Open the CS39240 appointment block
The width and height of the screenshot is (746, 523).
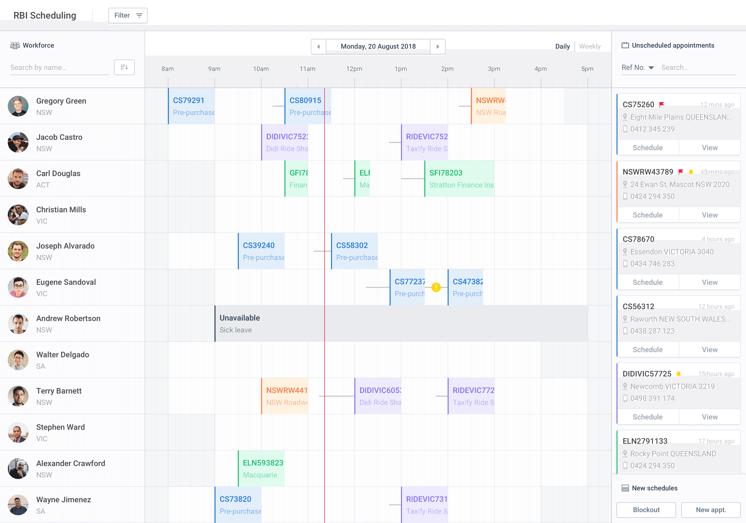click(x=261, y=251)
